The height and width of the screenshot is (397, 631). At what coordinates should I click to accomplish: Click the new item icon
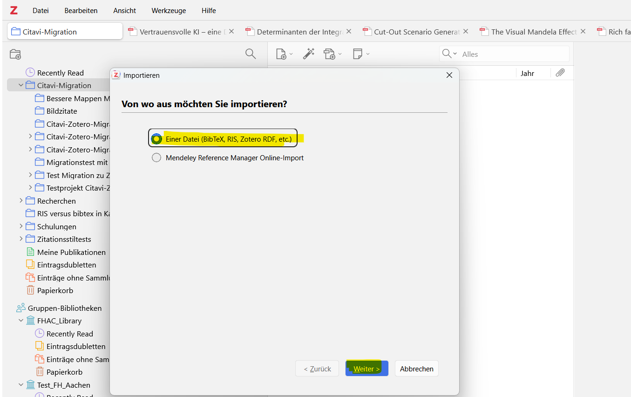[281, 54]
